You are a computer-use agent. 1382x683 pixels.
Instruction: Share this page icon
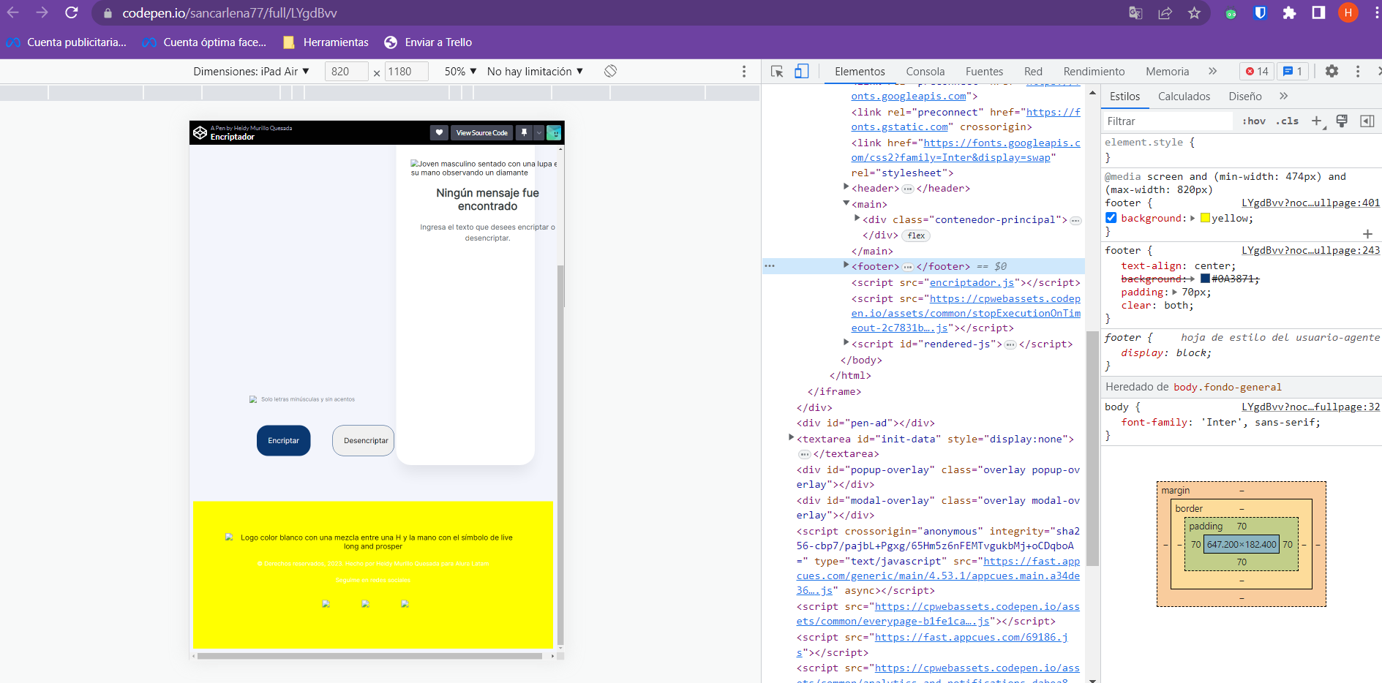[1165, 13]
